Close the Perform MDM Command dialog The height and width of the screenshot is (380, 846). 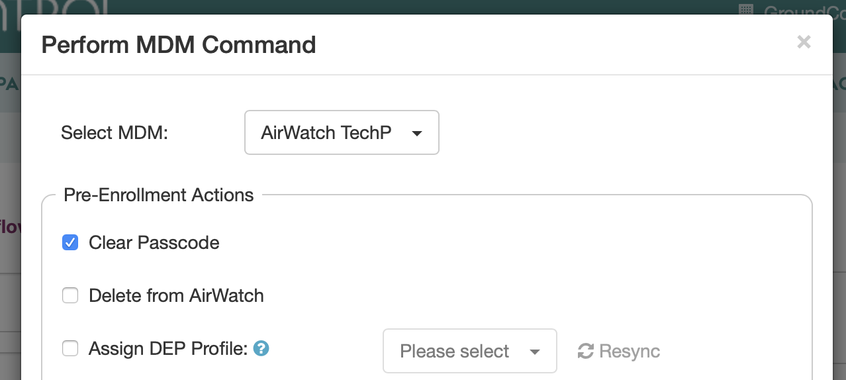[x=804, y=42]
